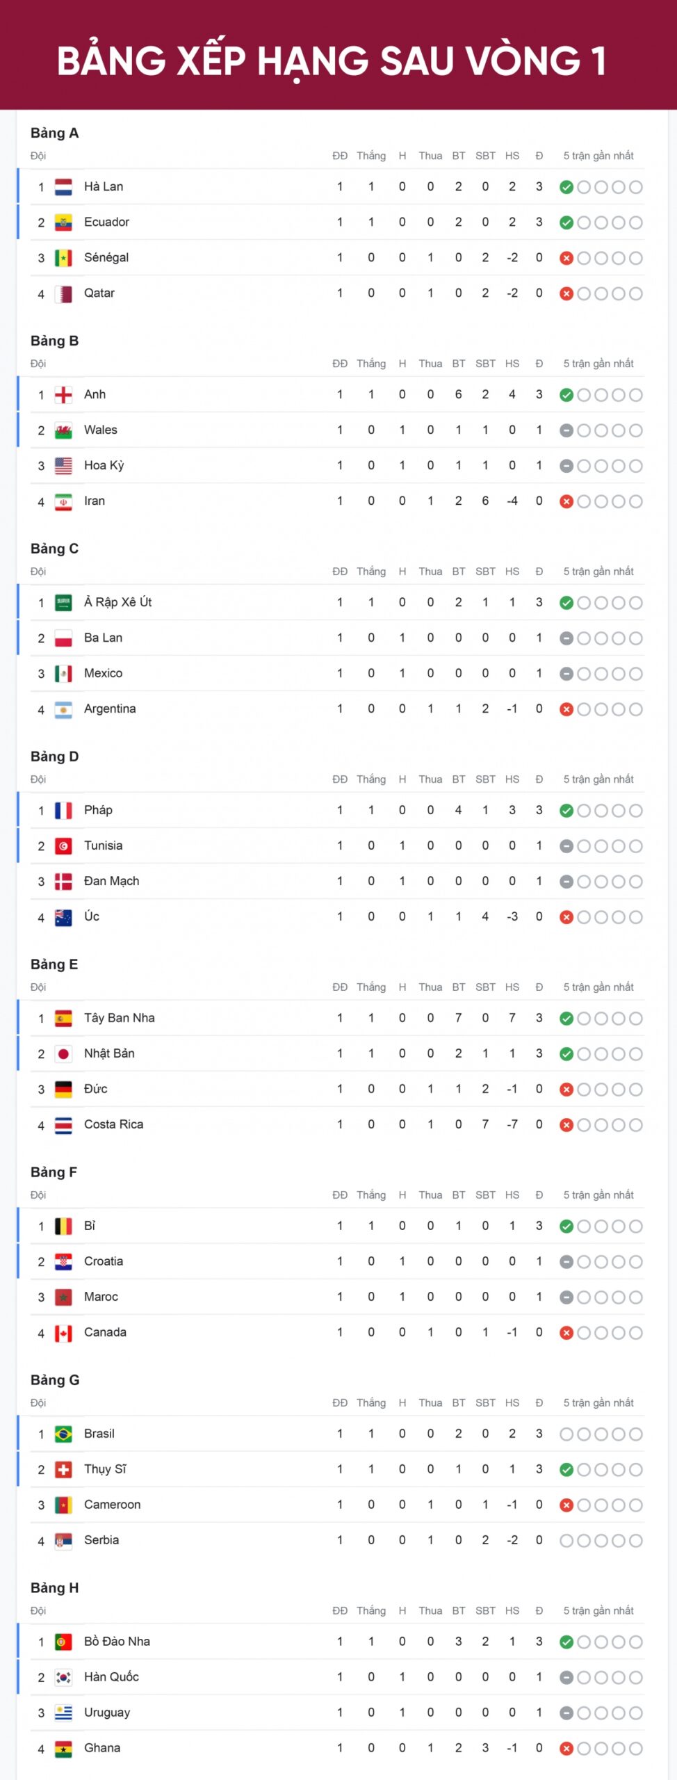
Task: Click the '5 trận gần nhất' header in Bảng G
Action: coord(598,1402)
